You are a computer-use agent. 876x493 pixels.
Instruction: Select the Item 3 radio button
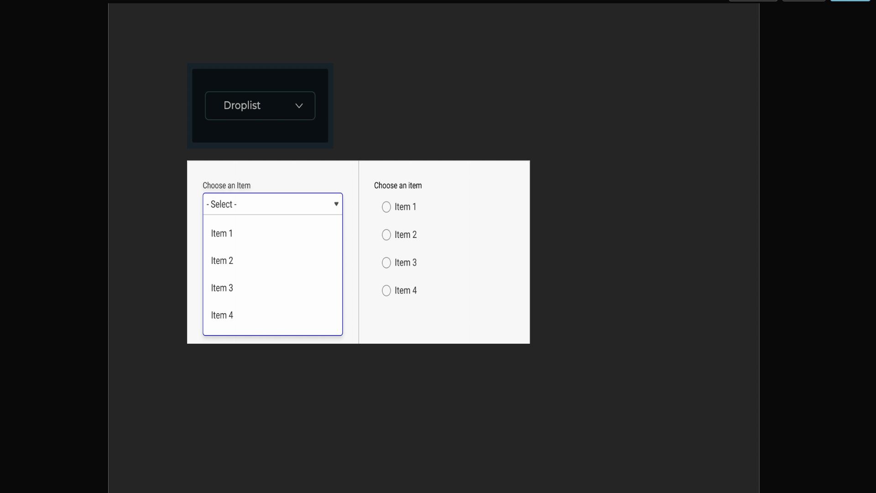(x=386, y=263)
